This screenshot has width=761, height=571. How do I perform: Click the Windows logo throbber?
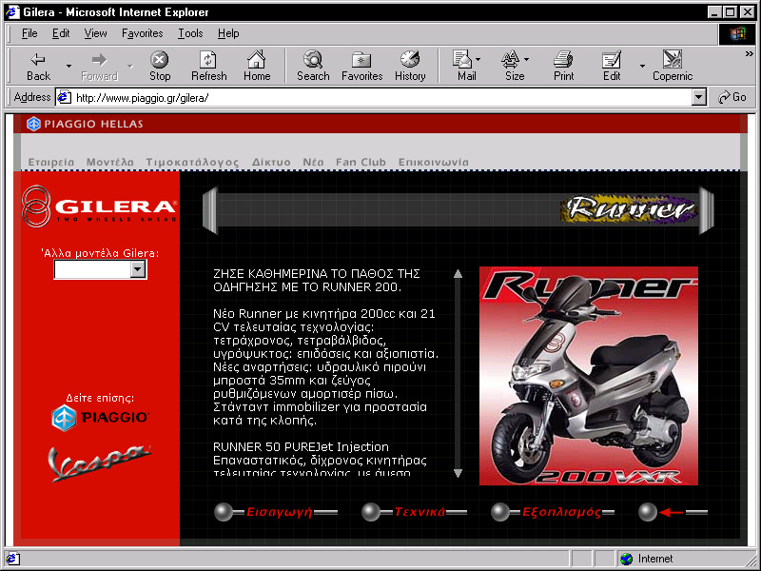(x=736, y=33)
